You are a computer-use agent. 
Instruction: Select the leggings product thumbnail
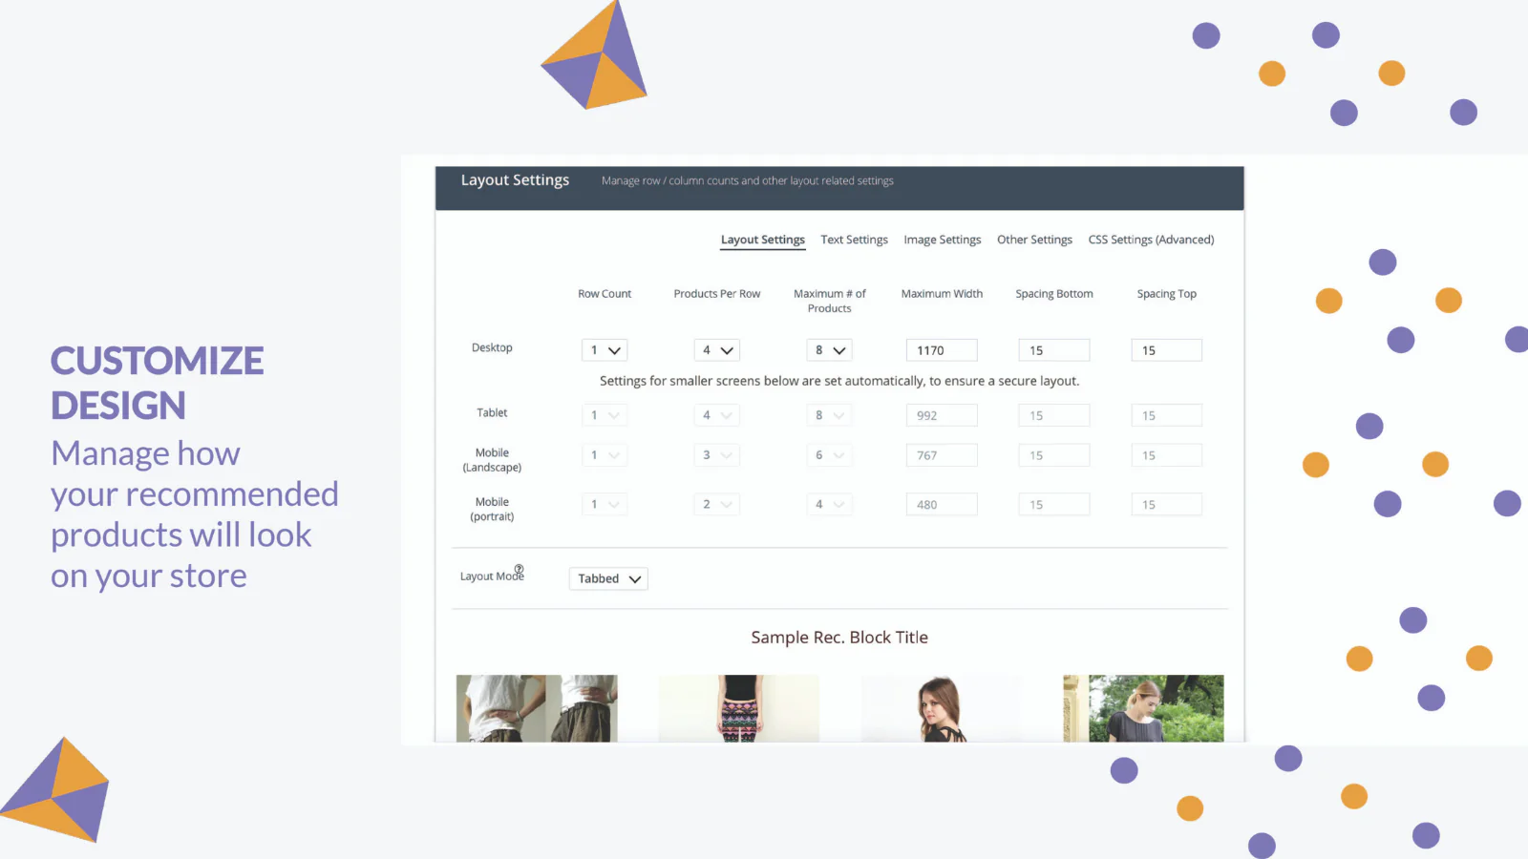click(x=738, y=708)
